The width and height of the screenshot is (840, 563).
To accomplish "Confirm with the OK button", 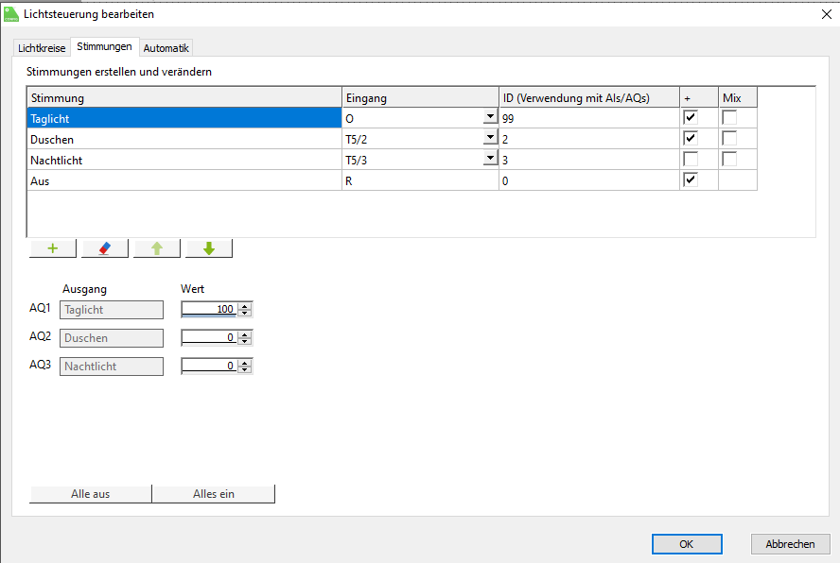I will 687,544.
